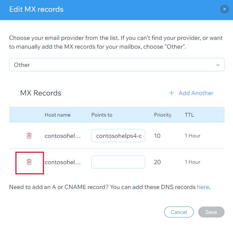This screenshot has height=227, width=233.
Task: Open the "here" DNS records link
Action: click(x=203, y=187)
